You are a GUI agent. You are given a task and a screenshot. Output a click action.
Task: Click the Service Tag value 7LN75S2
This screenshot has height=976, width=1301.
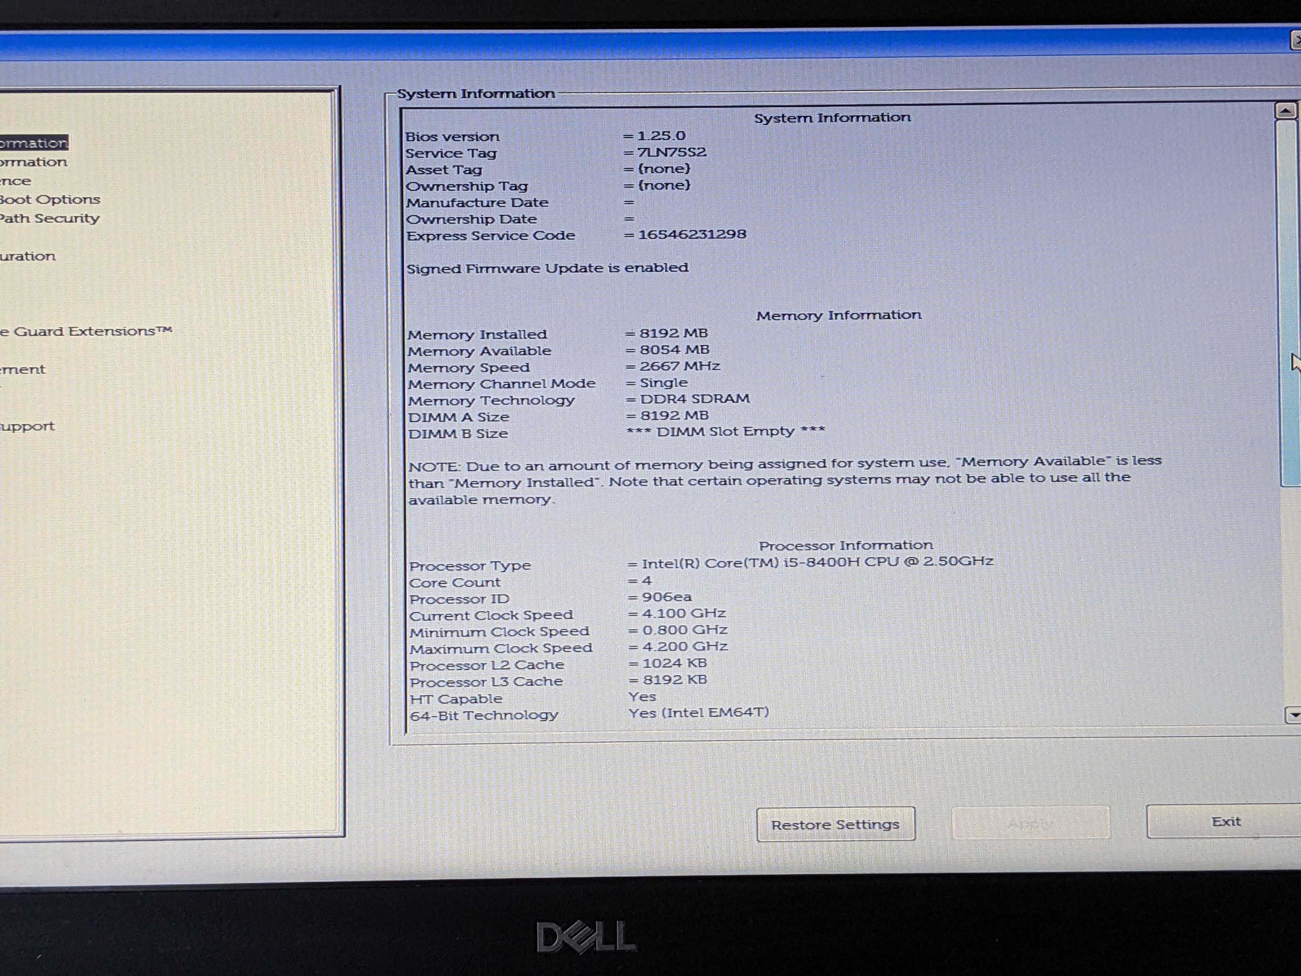point(672,152)
